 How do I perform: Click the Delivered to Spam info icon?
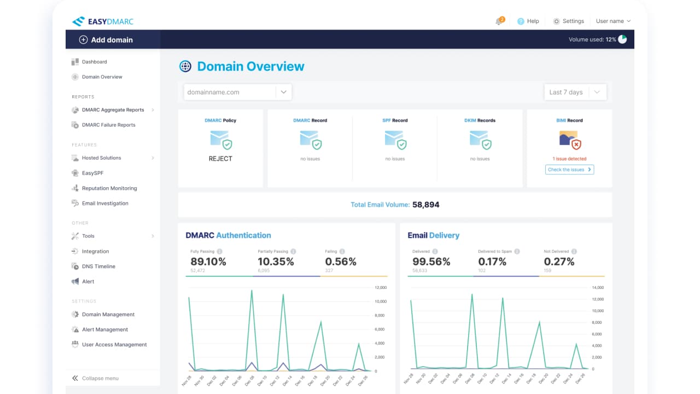point(517,252)
